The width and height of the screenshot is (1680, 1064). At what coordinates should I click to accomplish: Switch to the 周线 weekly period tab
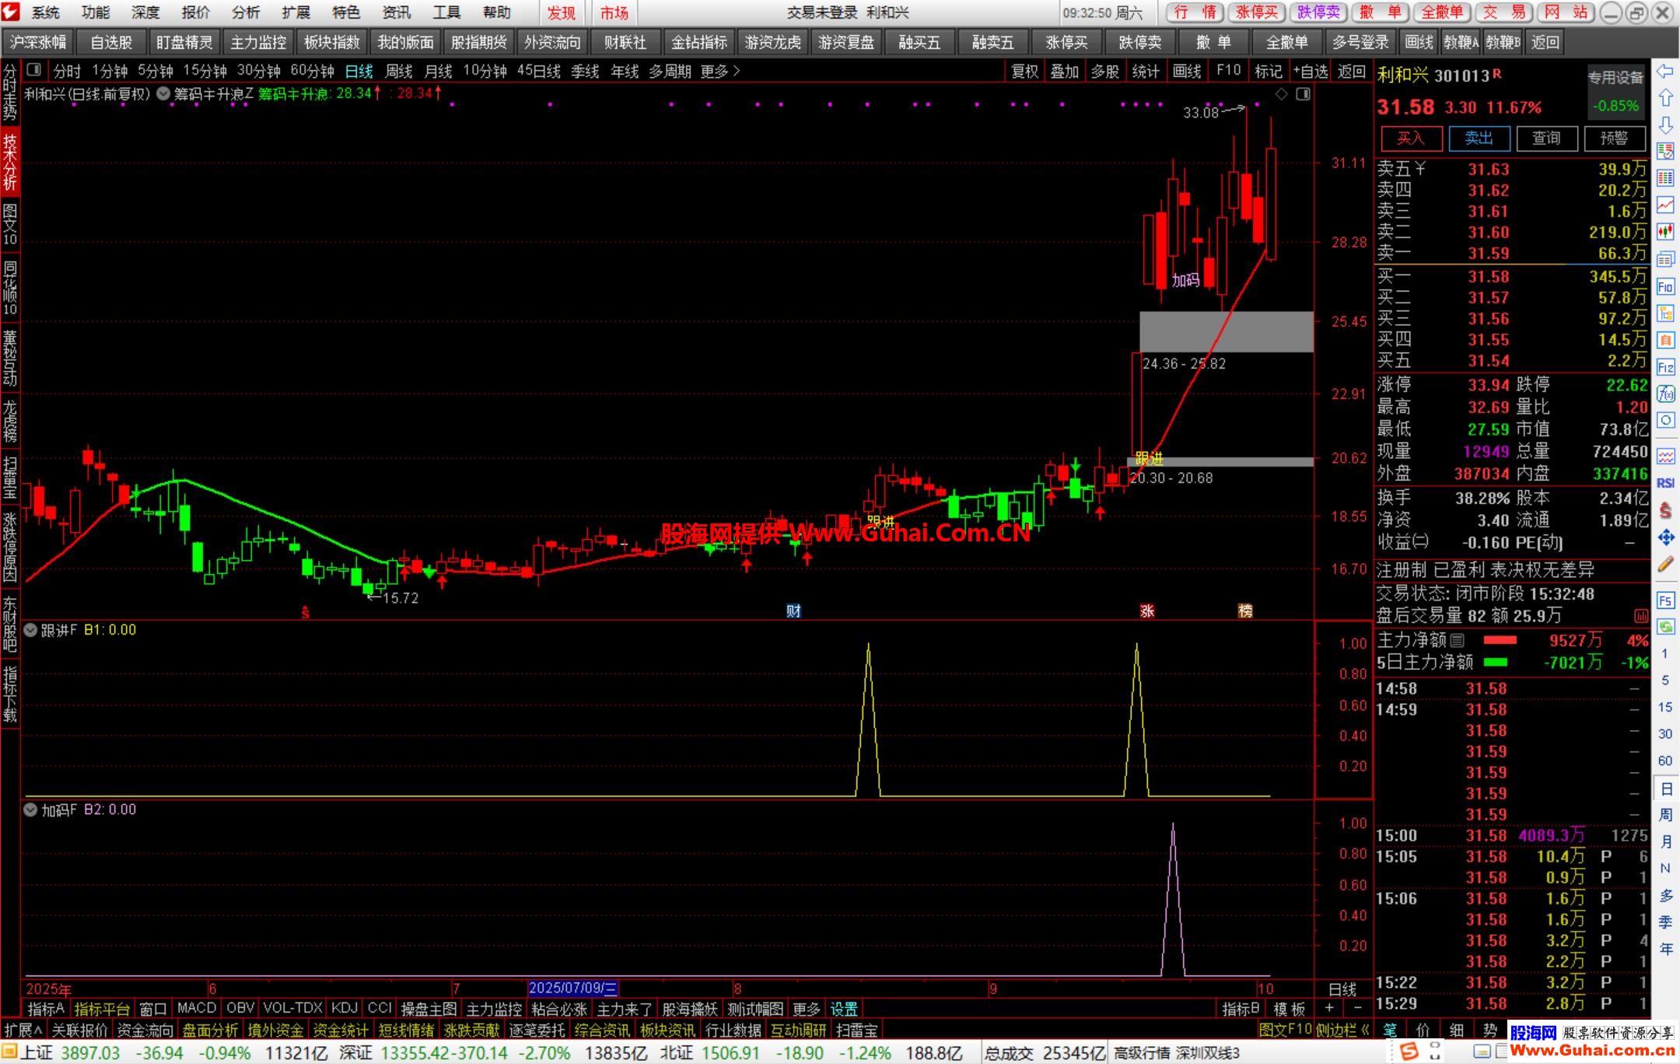coord(398,72)
